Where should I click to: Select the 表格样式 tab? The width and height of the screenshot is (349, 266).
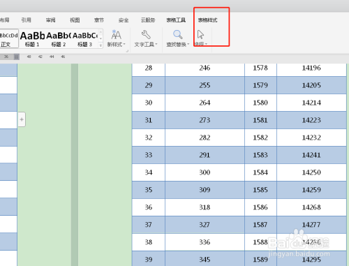tap(207, 20)
